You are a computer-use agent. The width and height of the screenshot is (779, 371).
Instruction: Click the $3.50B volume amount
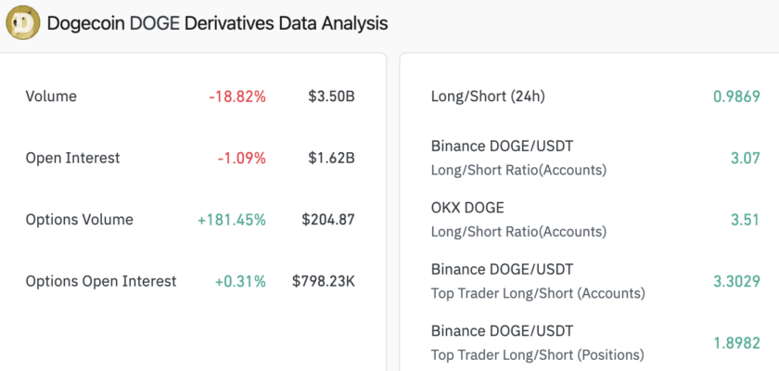331,96
